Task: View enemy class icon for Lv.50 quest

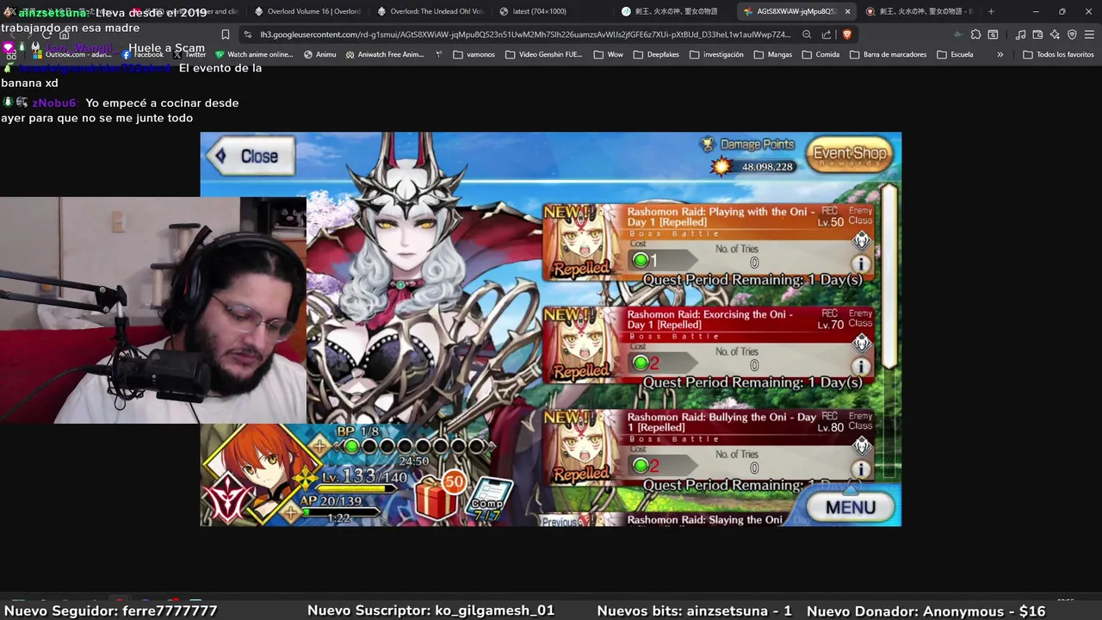Action: pyautogui.click(x=861, y=240)
